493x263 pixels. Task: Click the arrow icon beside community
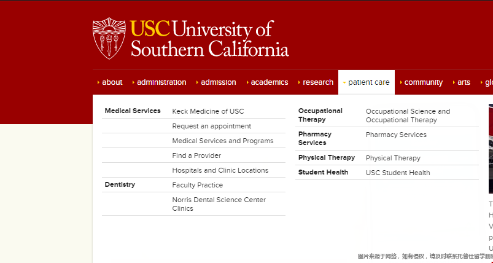(x=401, y=82)
